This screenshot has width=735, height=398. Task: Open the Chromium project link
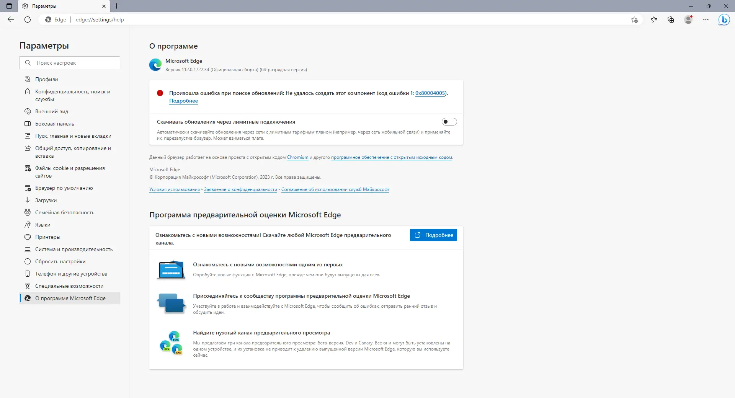298,157
